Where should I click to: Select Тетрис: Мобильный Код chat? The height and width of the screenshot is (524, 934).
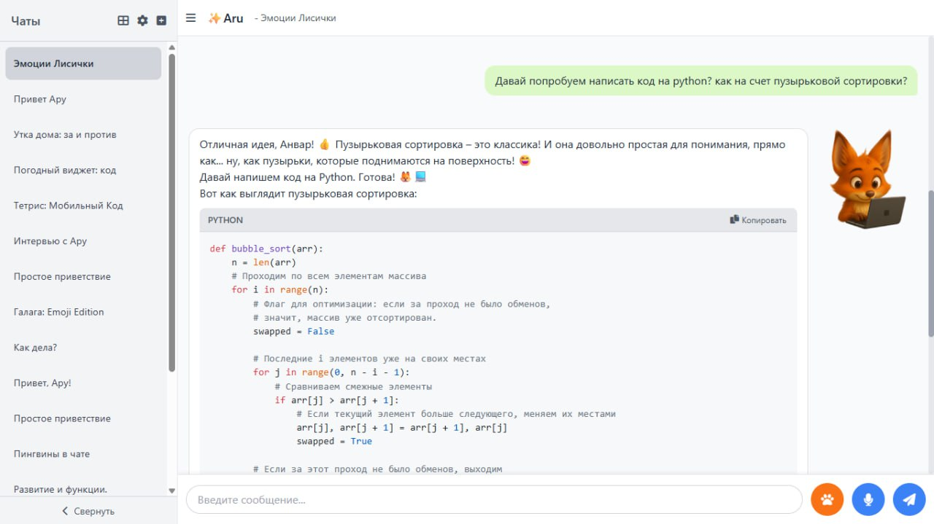(x=69, y=206)
